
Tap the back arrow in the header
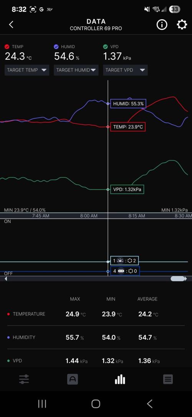pos(11,25)
